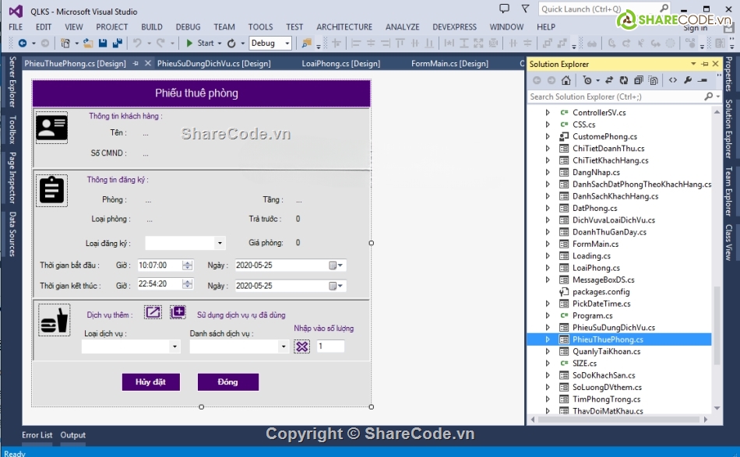The width and height of the screenshot is (740, 457).
Task: Click customer ID card picture on form
Action: tap(52, 128)
